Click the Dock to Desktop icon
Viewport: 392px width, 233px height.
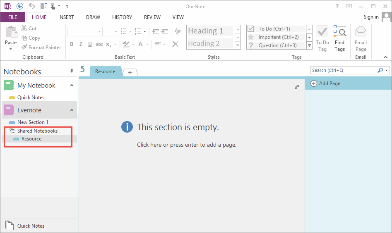click(x=44, y=6)
